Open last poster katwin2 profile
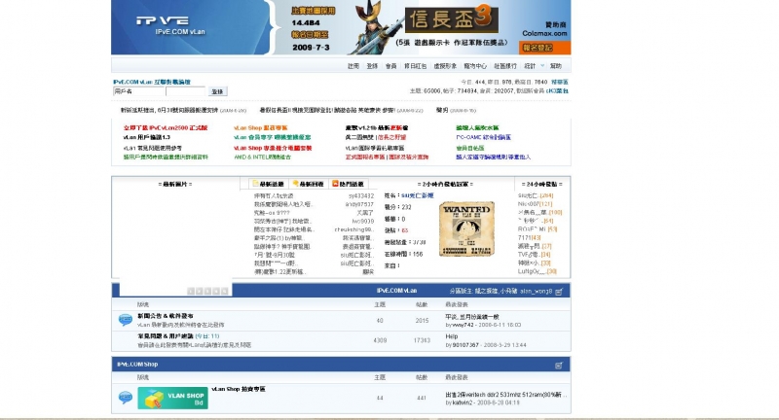The image size is (779, 420). point(464,403)
